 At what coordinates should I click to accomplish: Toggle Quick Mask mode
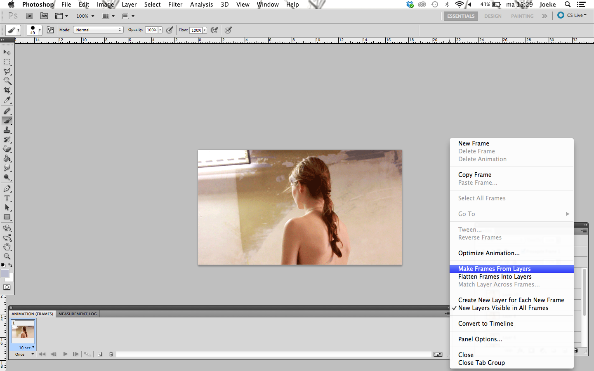(7, 287)
